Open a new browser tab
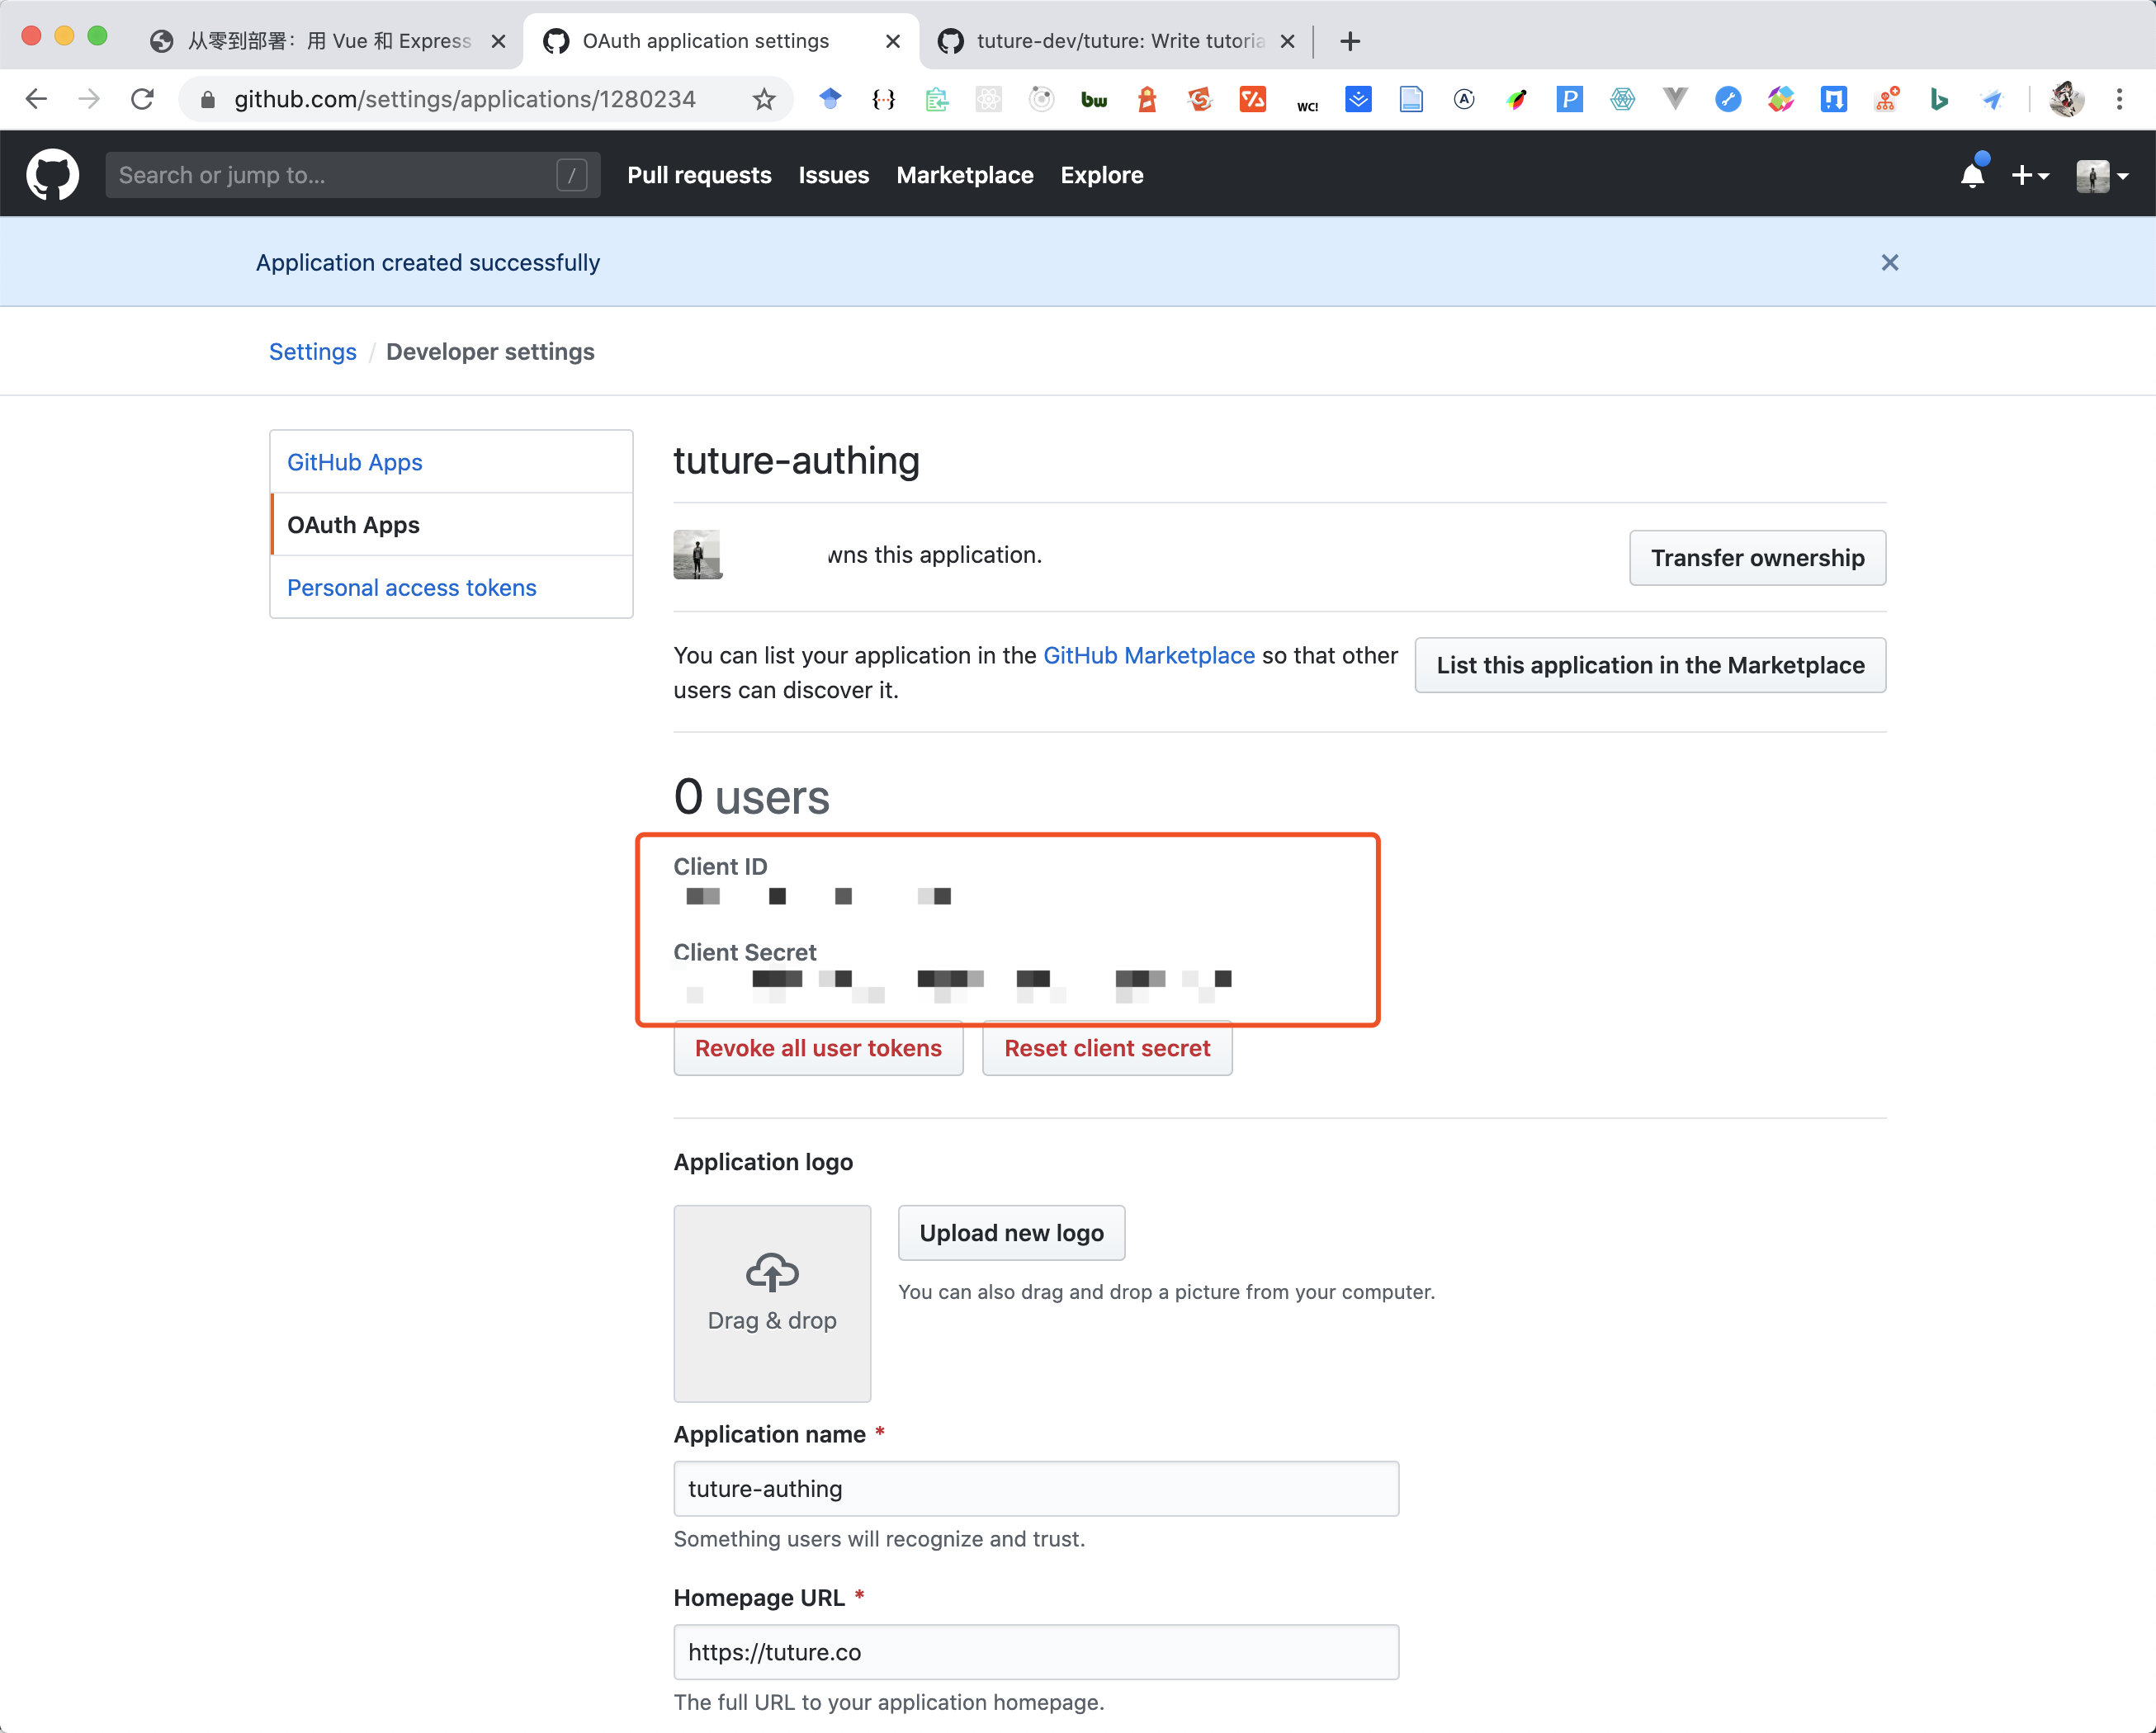 (1350, 41)
